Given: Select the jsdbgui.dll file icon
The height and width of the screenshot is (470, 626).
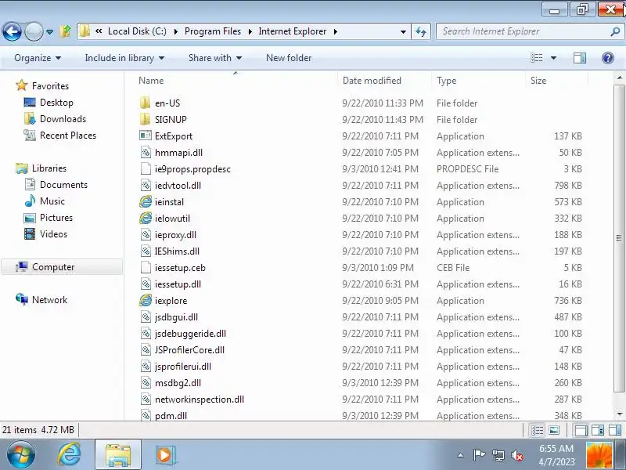Looking at the screenshot, I should (146, 317).
